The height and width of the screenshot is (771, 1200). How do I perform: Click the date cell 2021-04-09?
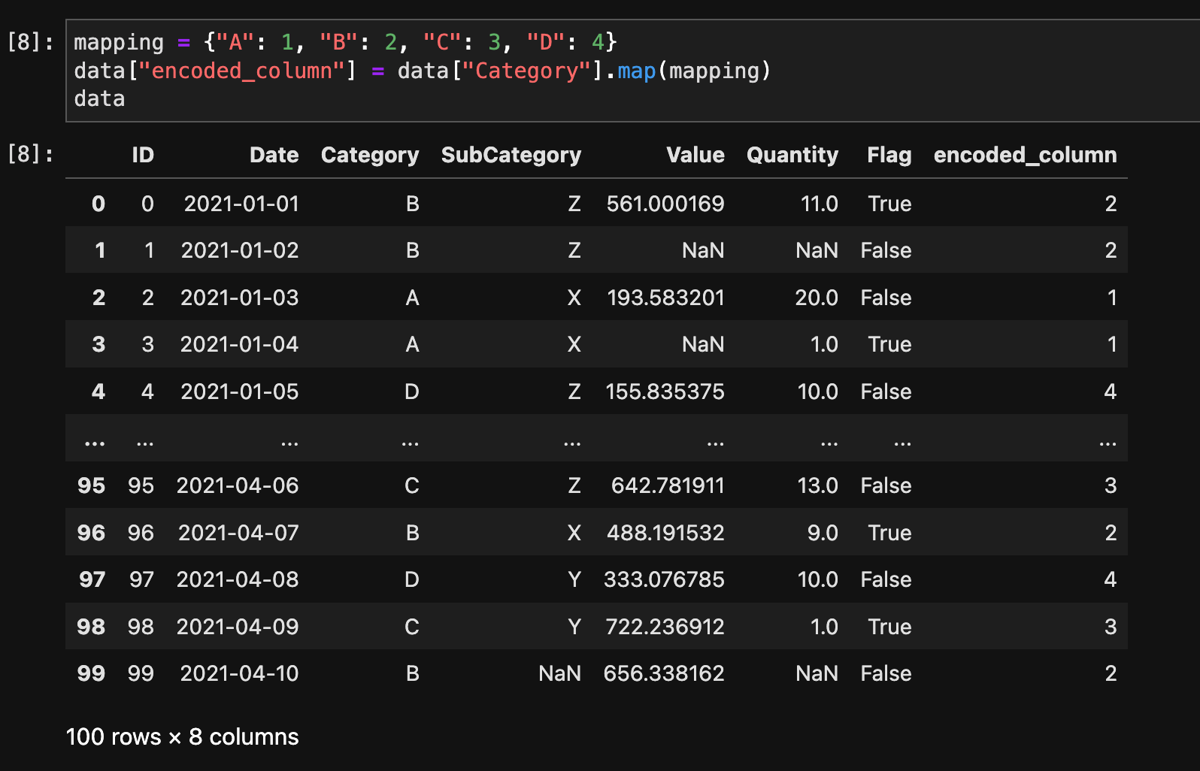coord(238,627)
